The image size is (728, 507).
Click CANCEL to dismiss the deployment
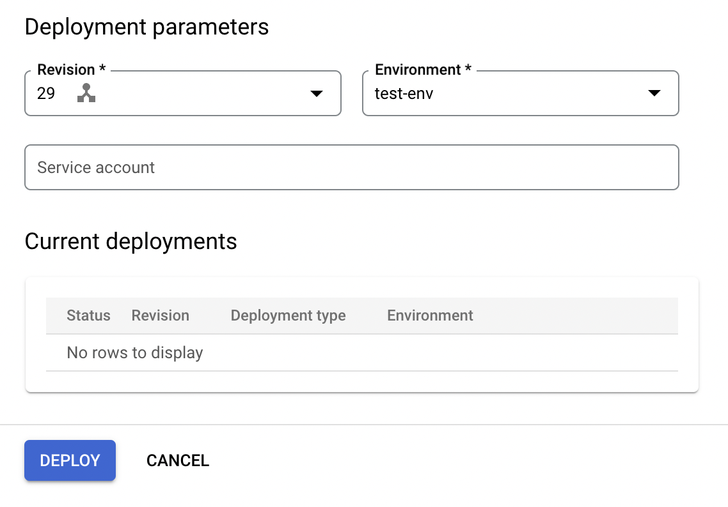pyautogui.click(x=178, y=460)
